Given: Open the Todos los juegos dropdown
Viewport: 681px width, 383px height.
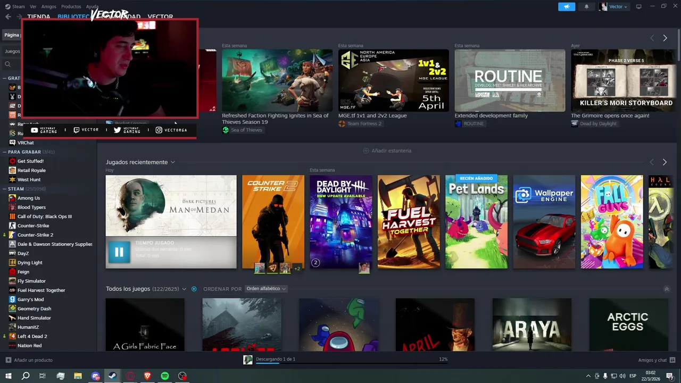Looking at the screenshot, I should [x=184, y=289].
